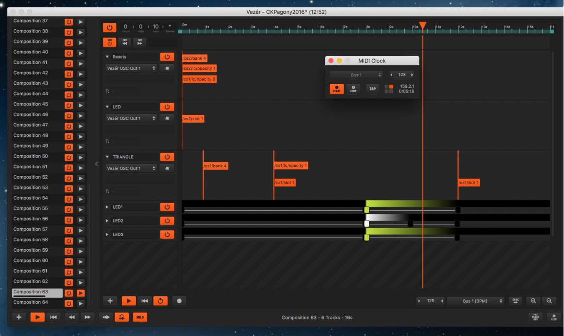This screenshot has height=336, width=564.
Task: Open the Bus 1 dropdown in MIDI Clock
Action: 356,75
